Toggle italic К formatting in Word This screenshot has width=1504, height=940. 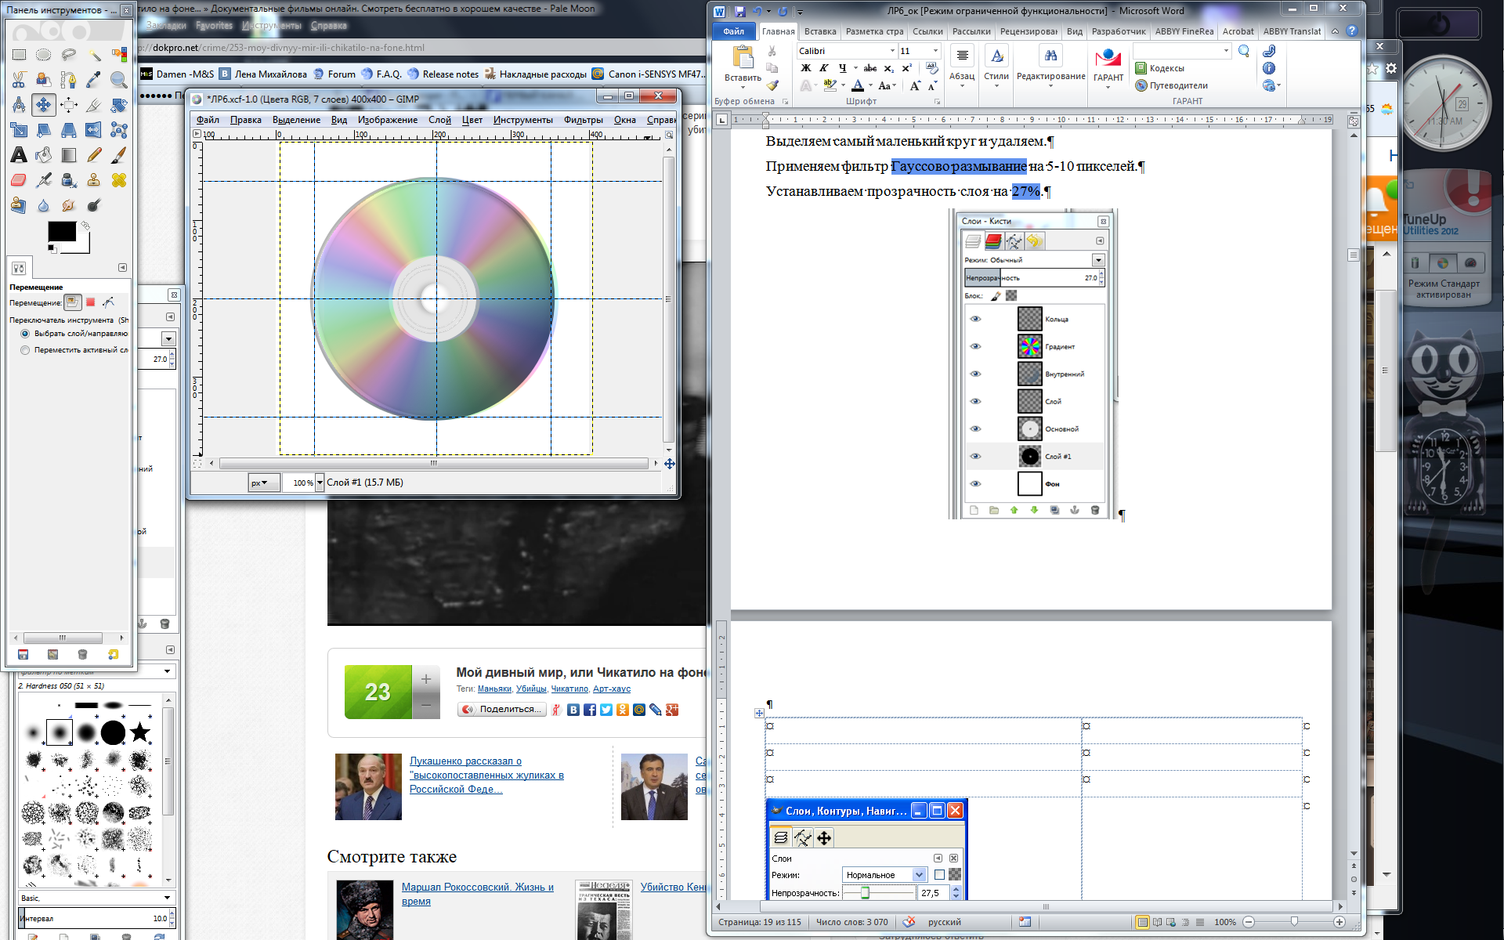(x=824, y=68)
